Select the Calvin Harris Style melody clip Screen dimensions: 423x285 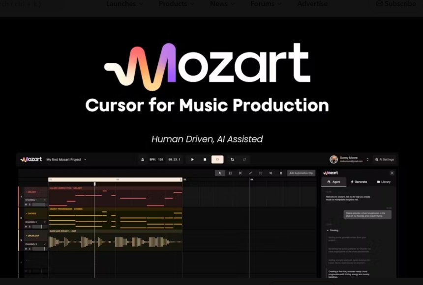(x=116, y=196)
